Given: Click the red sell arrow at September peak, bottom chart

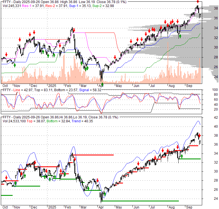Looking at the screenshot, I should pyautogui.click(x=200, y=135).
